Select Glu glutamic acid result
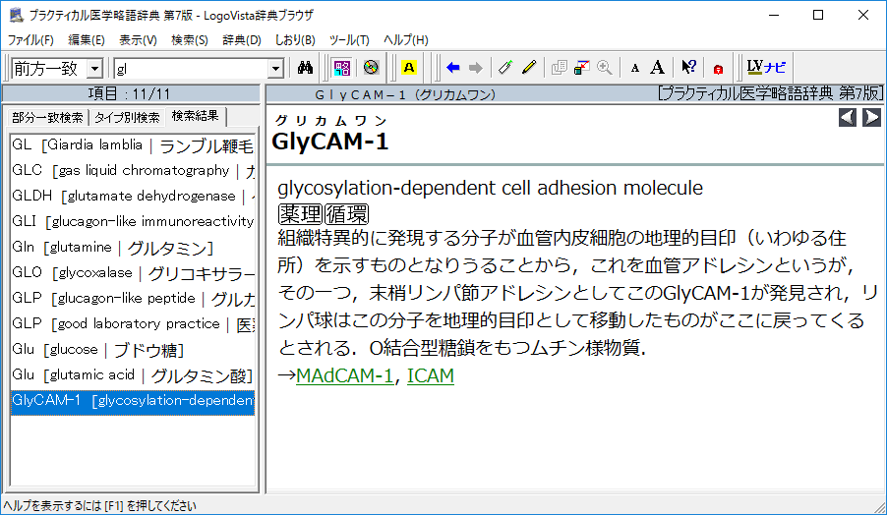Screen dimensions: 887x515 pos(133,375)
